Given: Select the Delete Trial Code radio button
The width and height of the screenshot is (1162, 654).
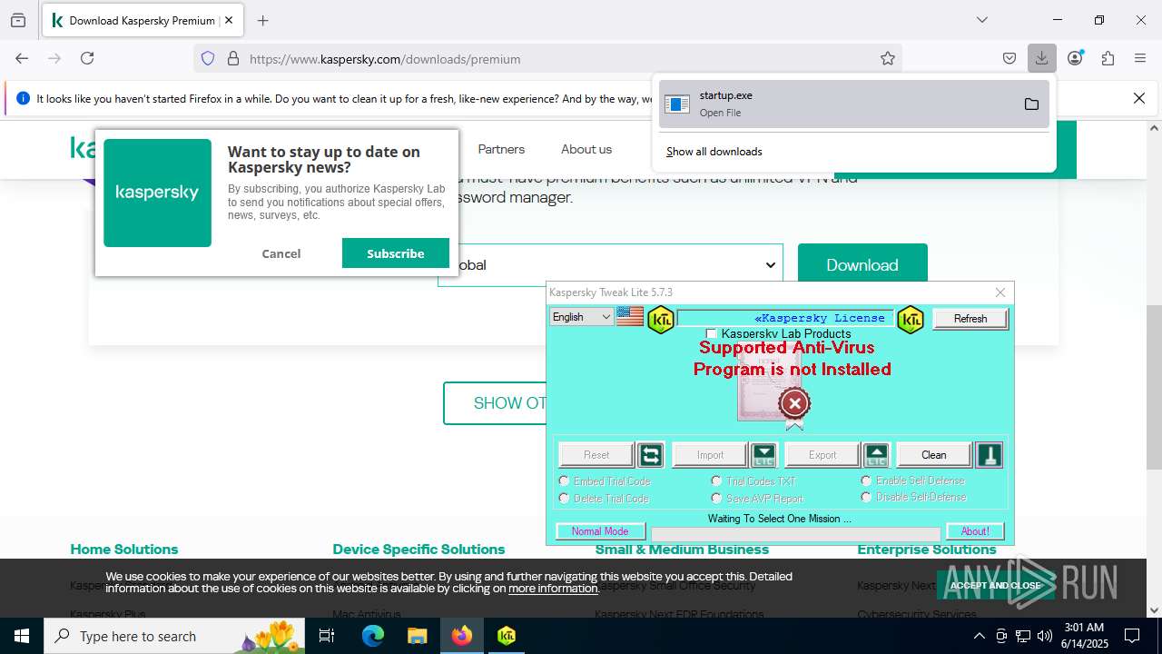Looking at the screenshot, I should click(x=564, y=498).
